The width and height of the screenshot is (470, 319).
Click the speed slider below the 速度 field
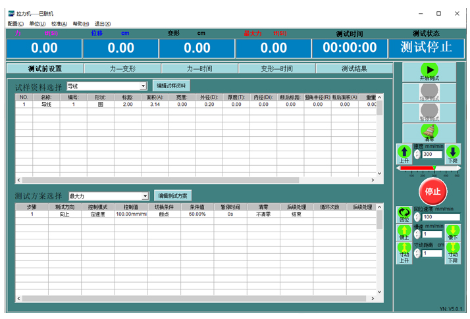(x=428, y=168)
